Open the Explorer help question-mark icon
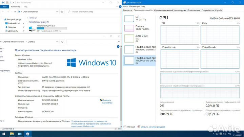The width and height of the screenshot is (244, 137). pyautogui.click(x=119, y=6)
